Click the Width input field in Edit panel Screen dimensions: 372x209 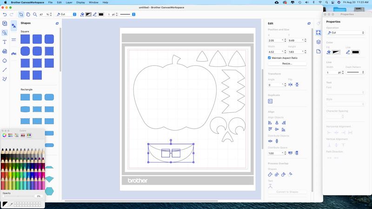(x=275, y=51)
